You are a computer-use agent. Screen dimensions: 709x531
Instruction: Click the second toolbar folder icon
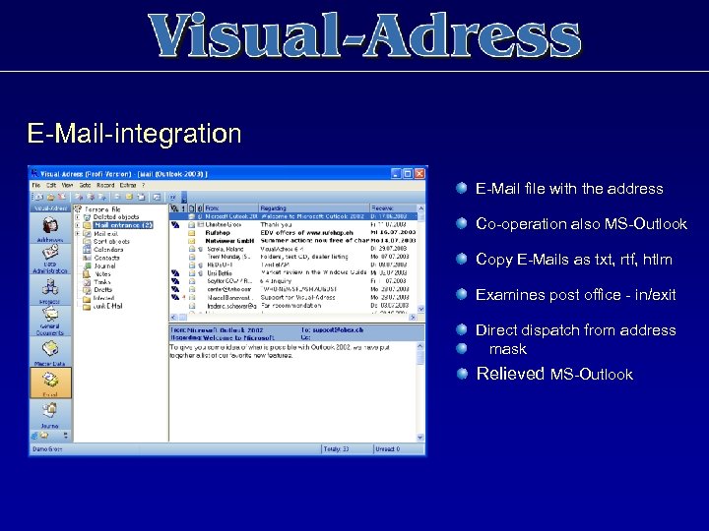coord(50,197)
